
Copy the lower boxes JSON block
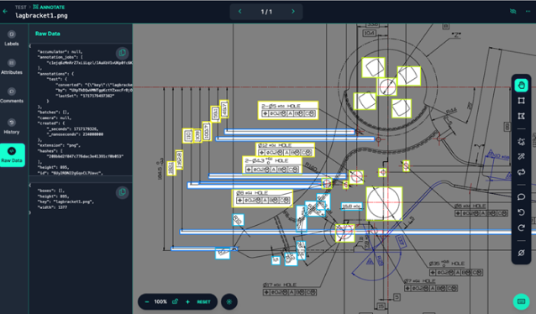(x=122, y=192)
